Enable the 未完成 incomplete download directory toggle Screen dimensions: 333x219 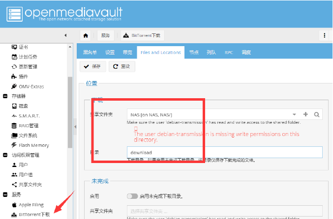(x=132, y=196)
